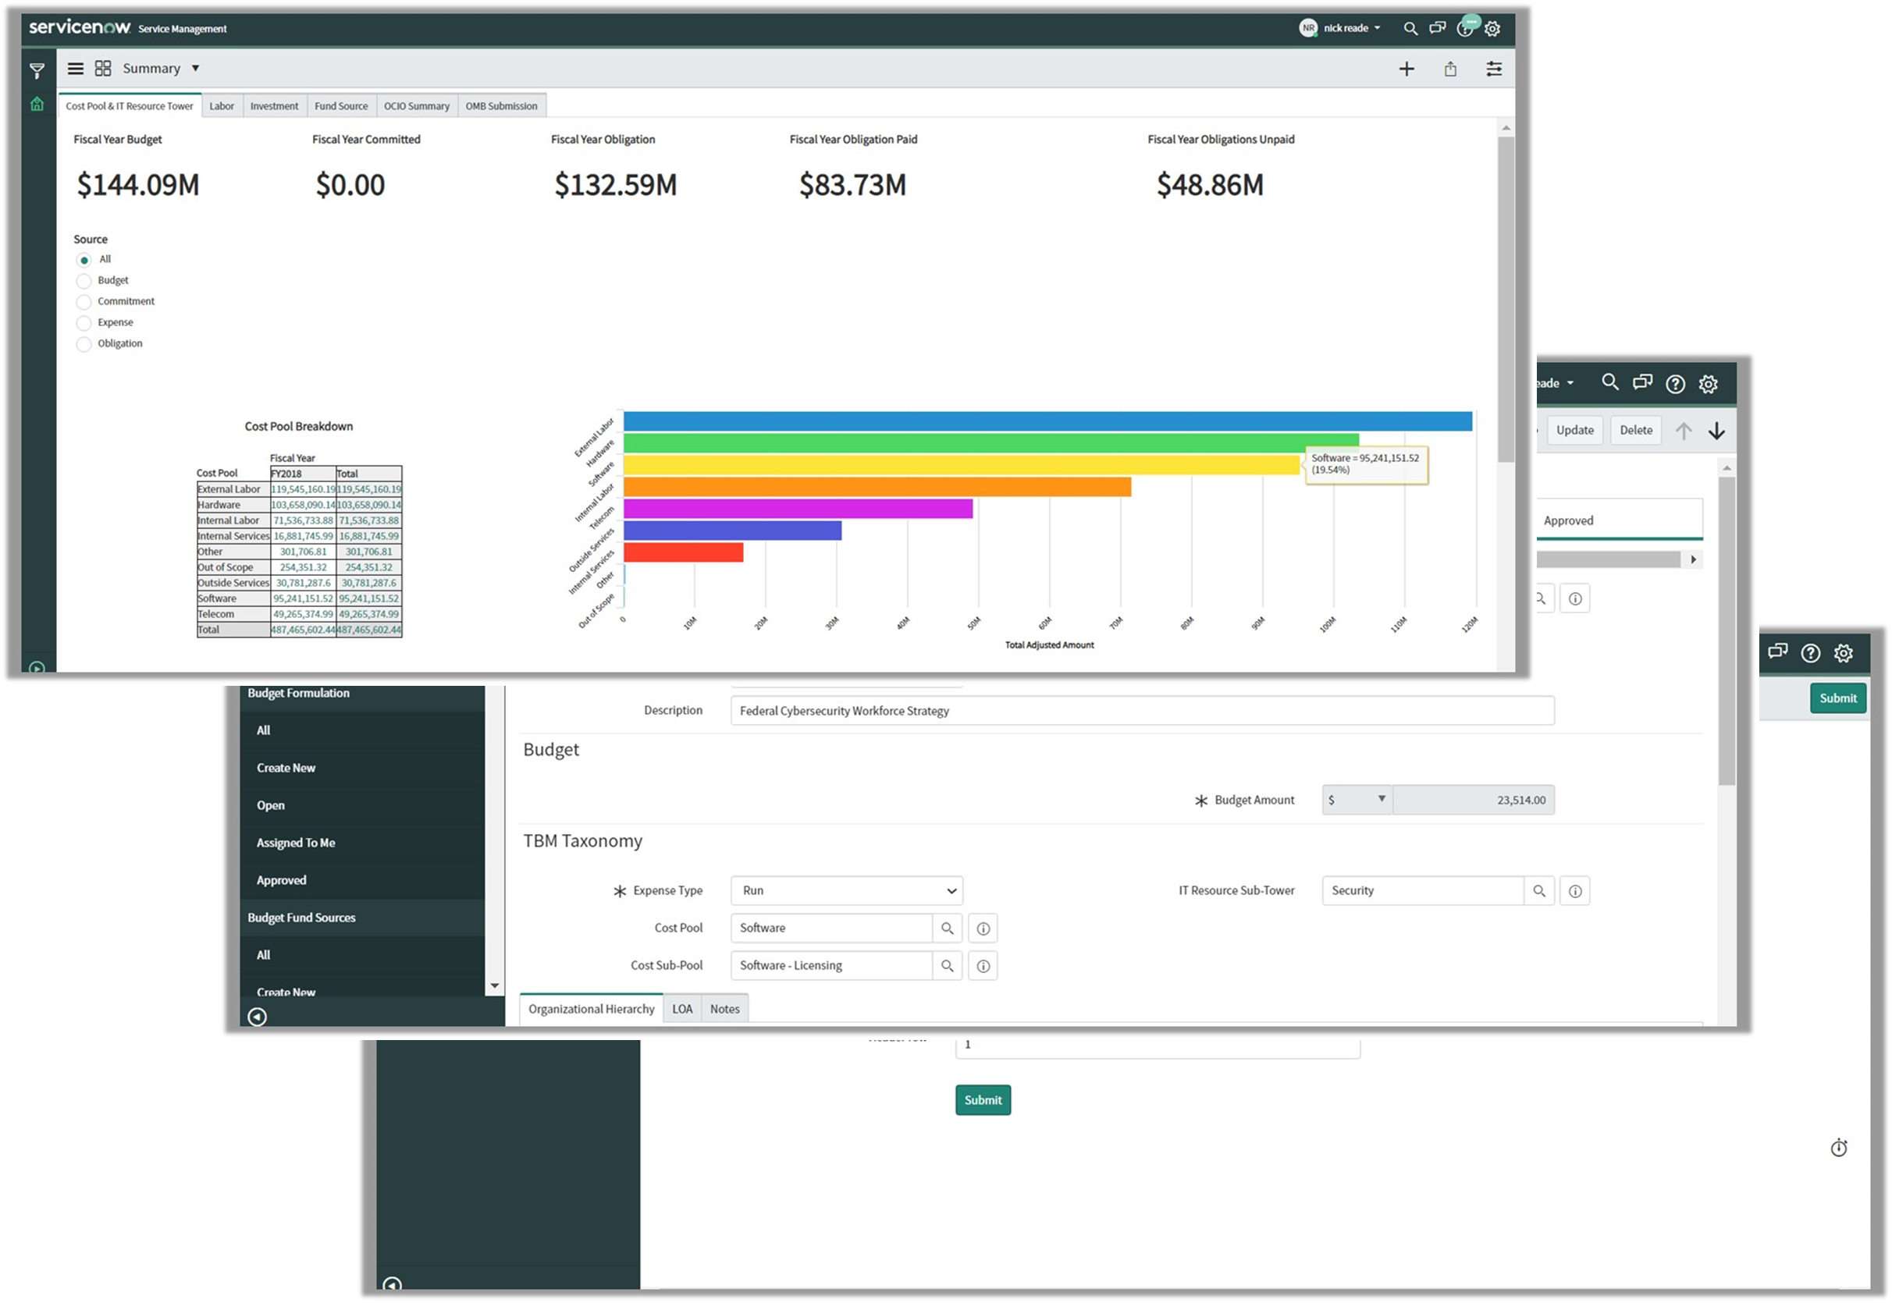Click the Cost Pool Software field

(832, 929)
